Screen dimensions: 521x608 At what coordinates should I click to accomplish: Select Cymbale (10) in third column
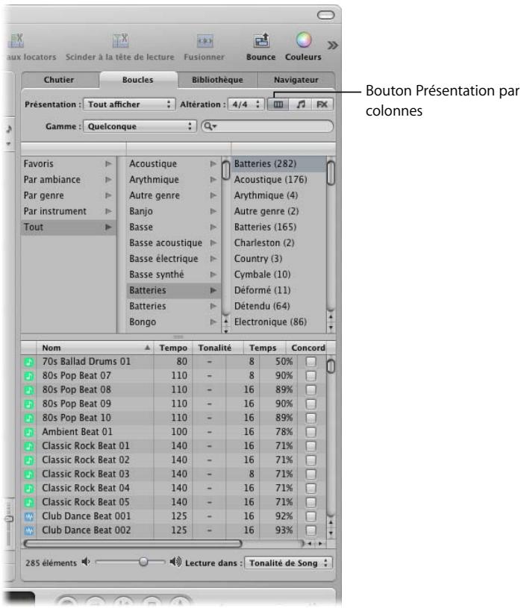click(x=278, y=275)
